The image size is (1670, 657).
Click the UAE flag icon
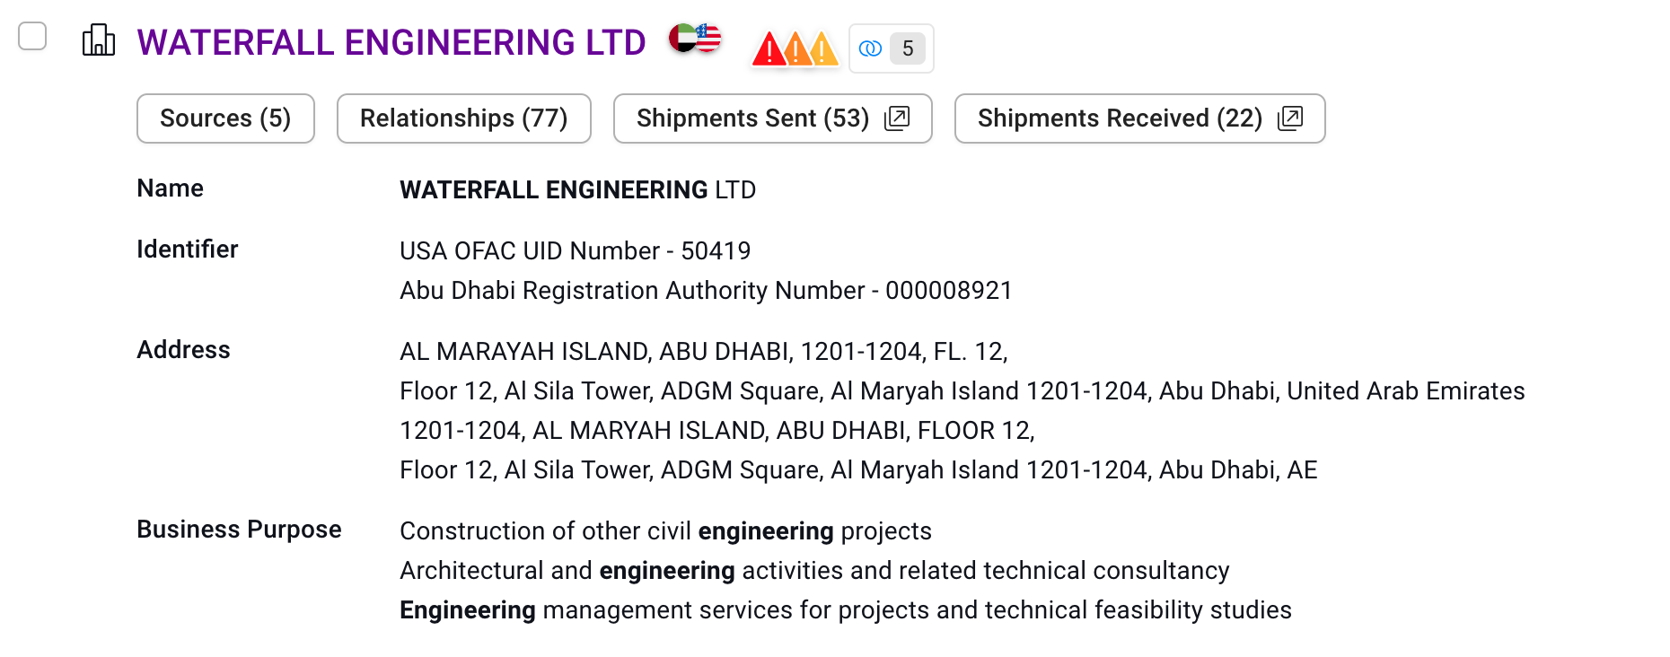pyautogui.click(x=682, y=39)
